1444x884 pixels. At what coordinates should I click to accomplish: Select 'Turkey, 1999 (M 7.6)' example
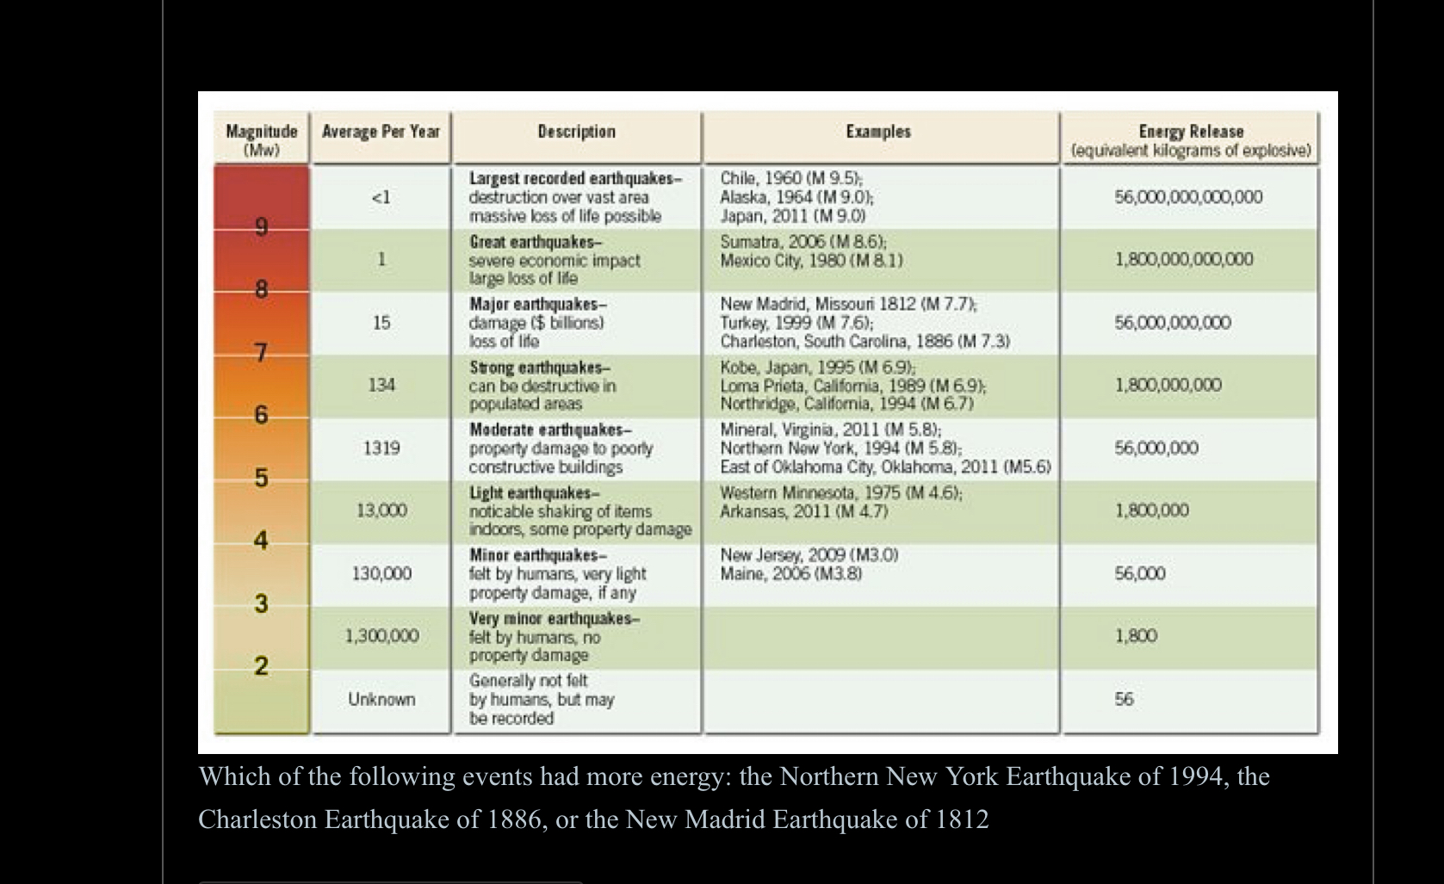point(796,323)
